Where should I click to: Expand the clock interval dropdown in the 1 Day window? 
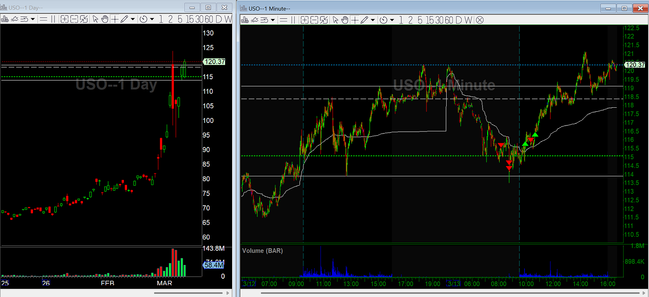(x=152, y=19)
